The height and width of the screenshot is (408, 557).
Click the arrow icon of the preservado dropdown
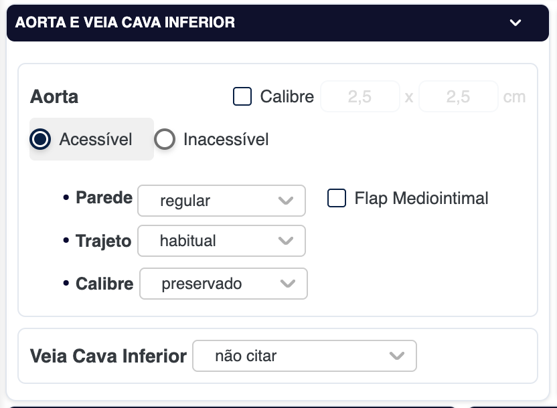[288, 284]
